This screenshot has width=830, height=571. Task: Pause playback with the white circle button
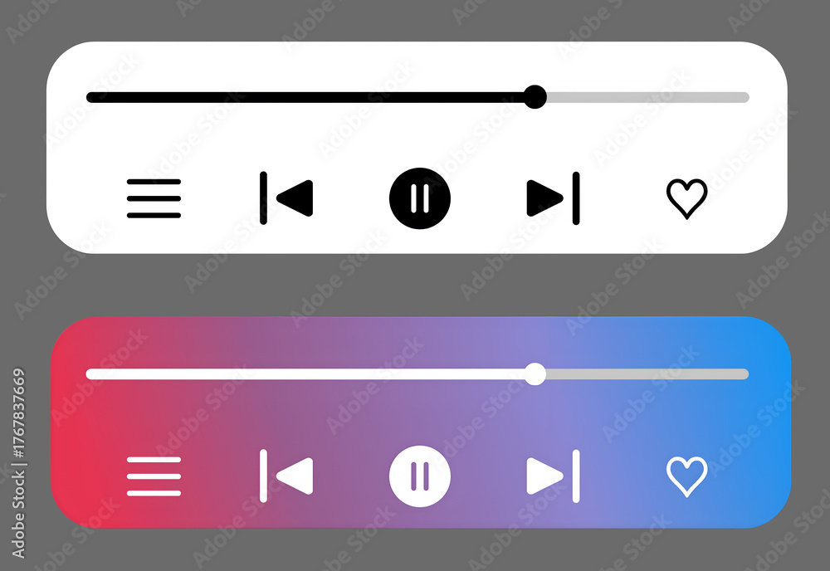[x=420, y=476]
